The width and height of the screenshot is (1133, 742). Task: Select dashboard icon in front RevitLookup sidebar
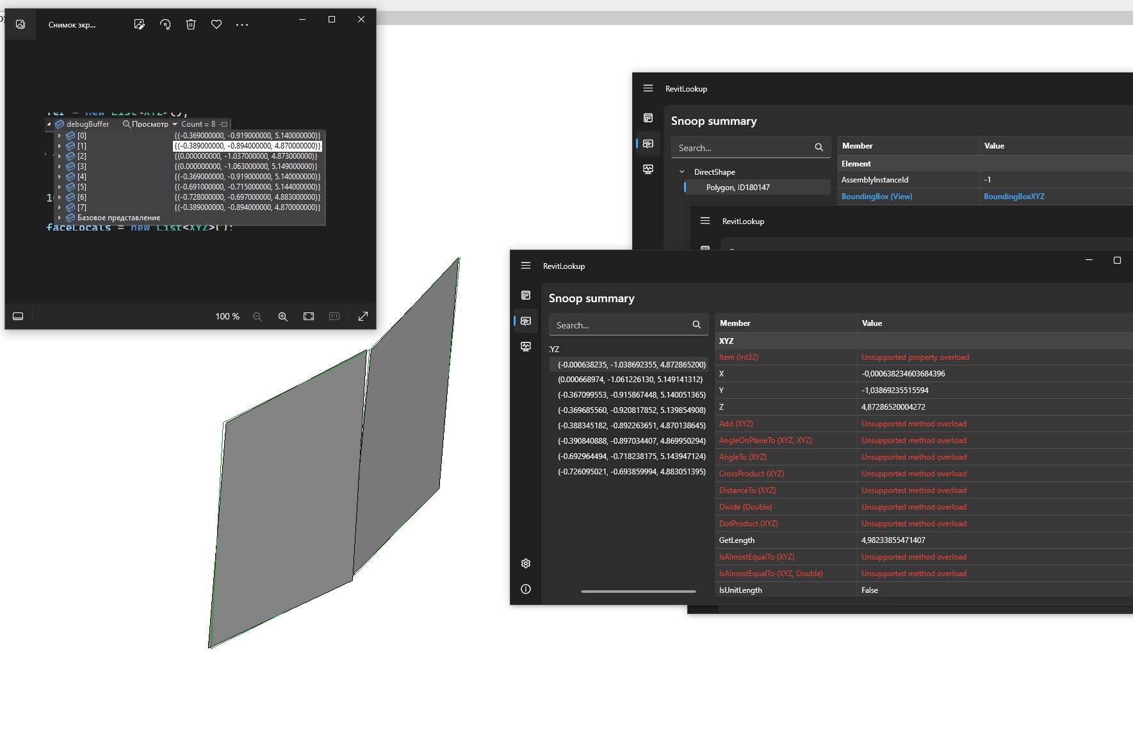tap(526, 295)
